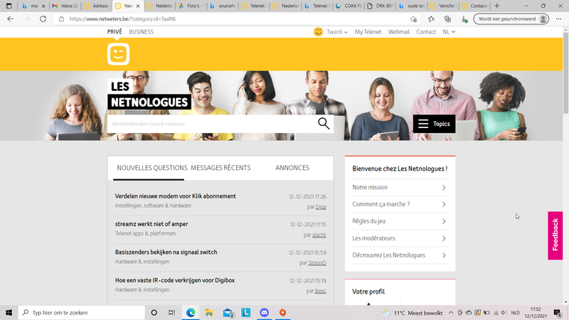Open author profile Beec
This screenshot has height=320, width=569.
[321, 291]
